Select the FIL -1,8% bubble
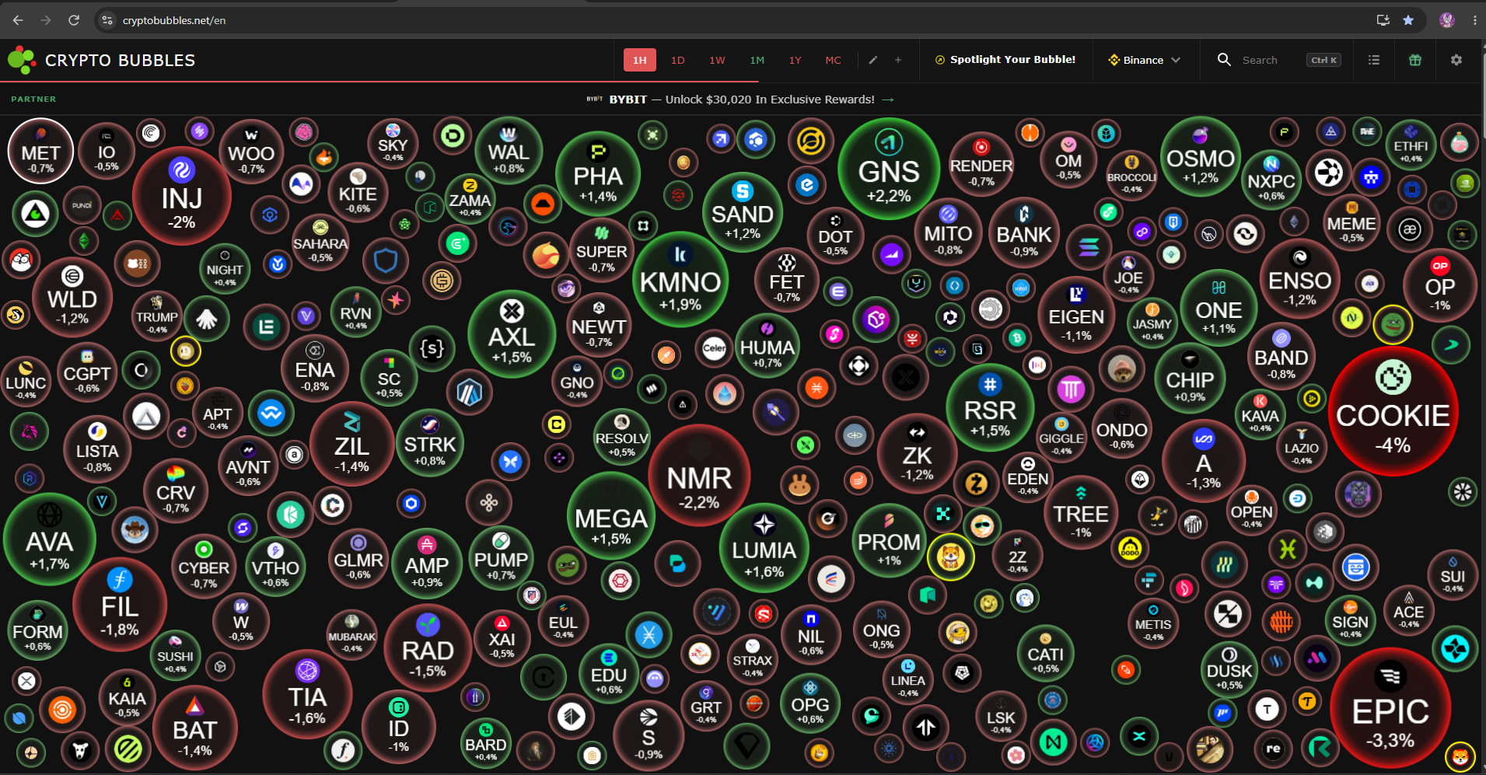The width and height of the screenshot is (1486, 775). point(120,606)
